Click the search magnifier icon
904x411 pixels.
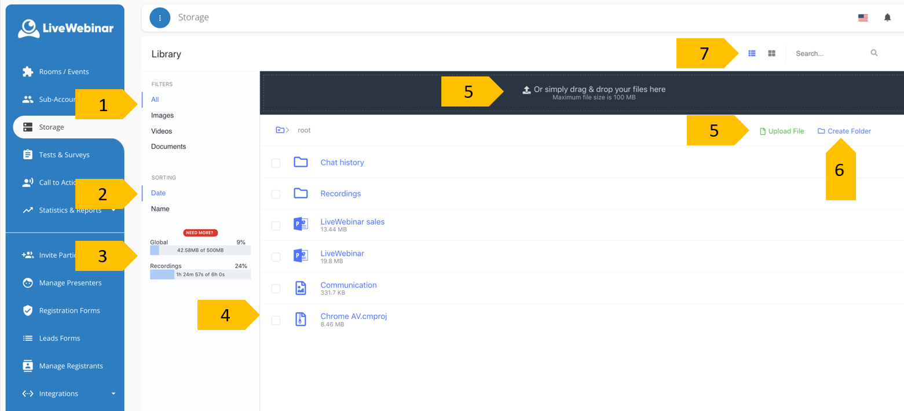pyautogui.click(x=874, y=53)
